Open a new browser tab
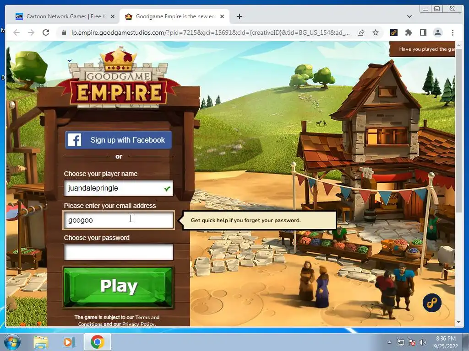This screenshot has width=469, height=351. (239, 16)
